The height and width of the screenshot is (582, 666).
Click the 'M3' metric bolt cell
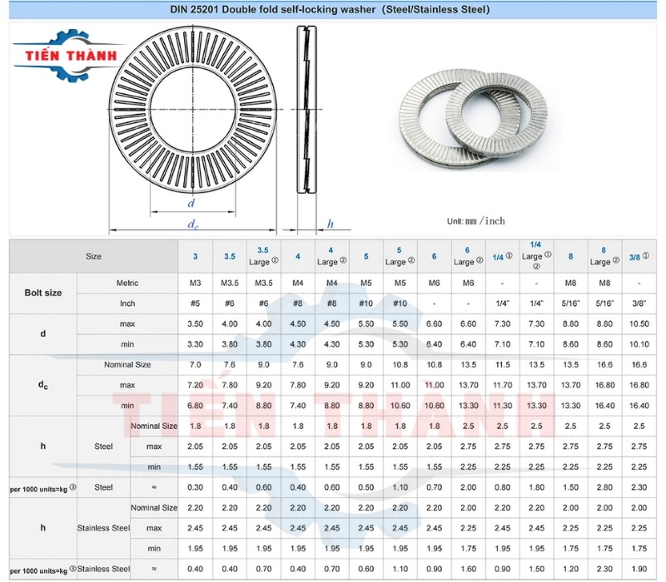coord(196,283)
